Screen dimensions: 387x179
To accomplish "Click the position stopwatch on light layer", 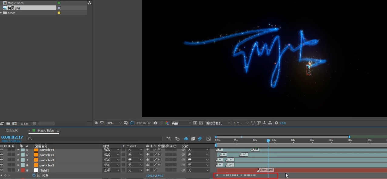I will point(34,175).
